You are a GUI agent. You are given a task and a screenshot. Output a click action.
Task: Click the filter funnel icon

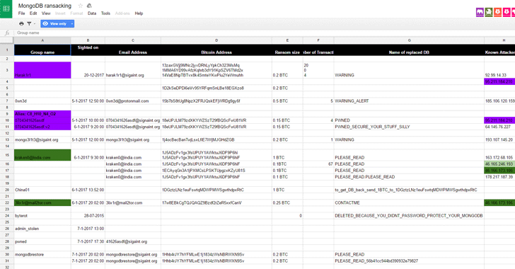[x=29, y=23]
